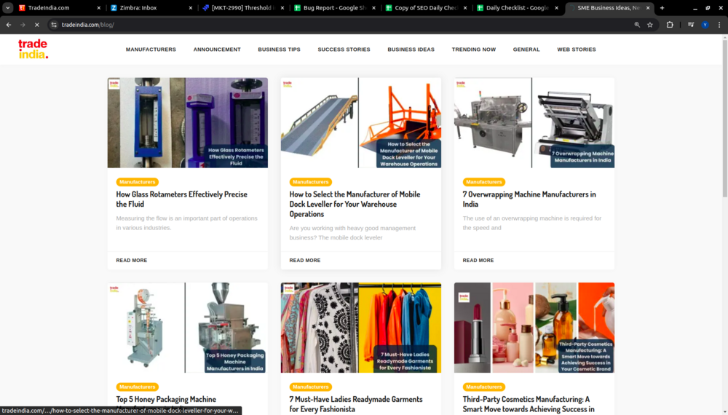728x415 pixels.
Task: Open the Ladies Readymade Garments thumbnail
Action: 361,328
